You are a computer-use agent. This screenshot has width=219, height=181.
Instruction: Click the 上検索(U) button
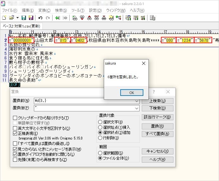click(158, 101)
